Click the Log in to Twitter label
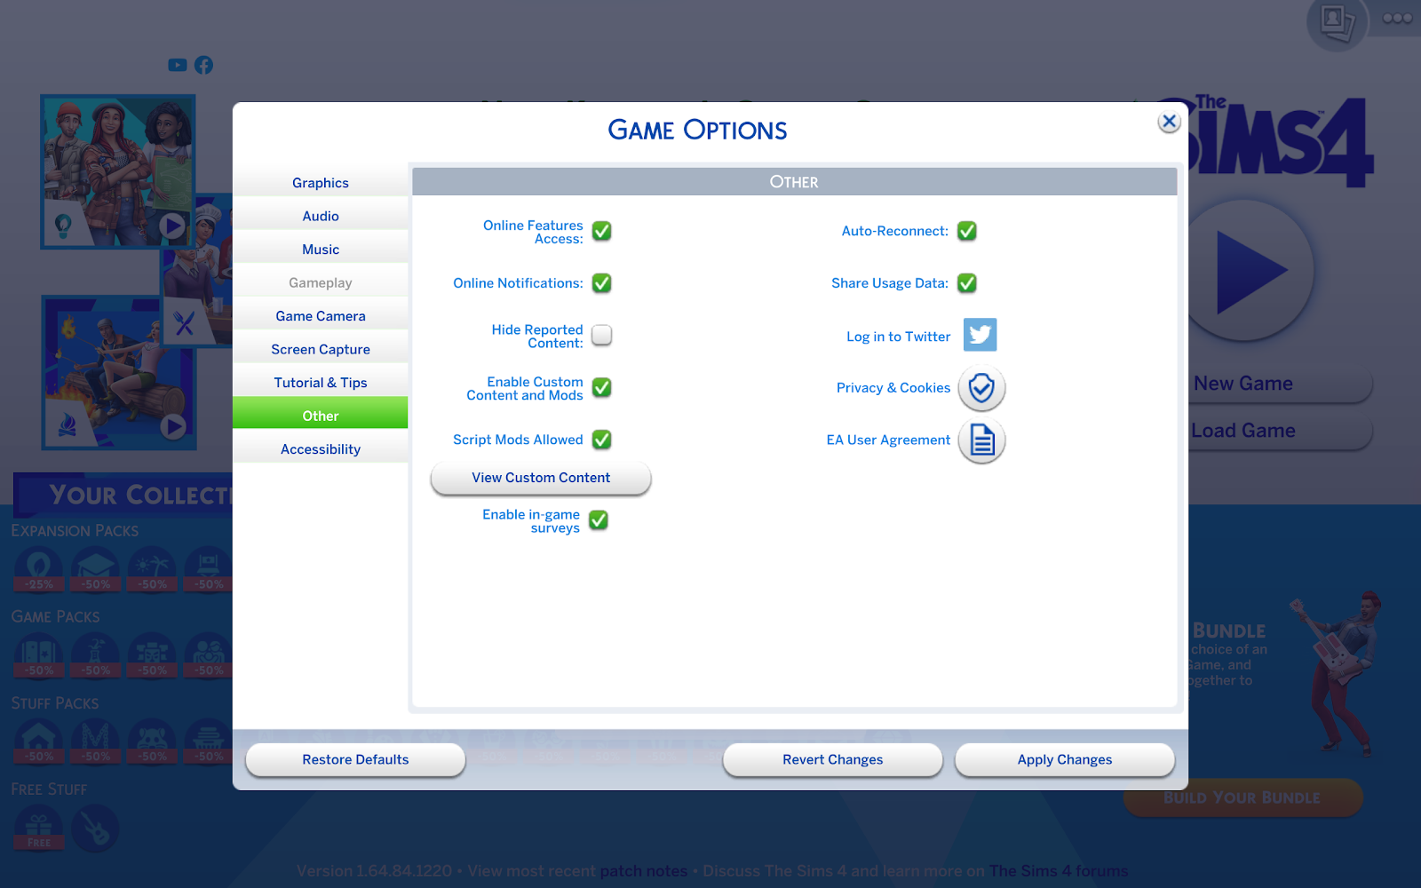The image size is (1421, 888). (898, 337)
